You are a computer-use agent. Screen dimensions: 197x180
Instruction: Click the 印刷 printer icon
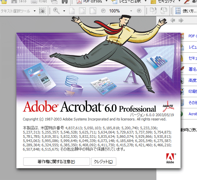[34, 2]
